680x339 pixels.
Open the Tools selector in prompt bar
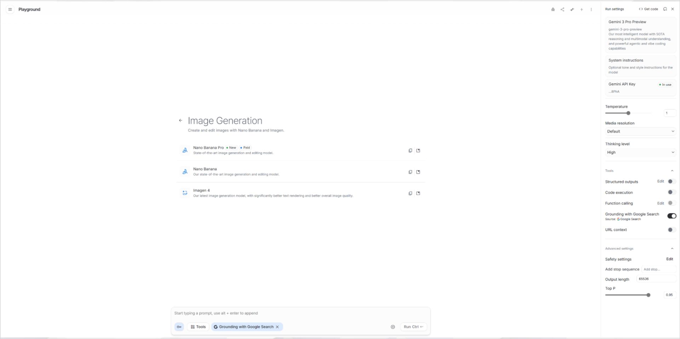(198, 327)
